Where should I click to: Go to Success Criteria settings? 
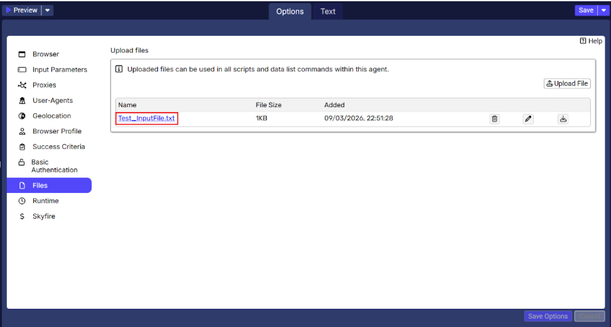coord(58,147)
